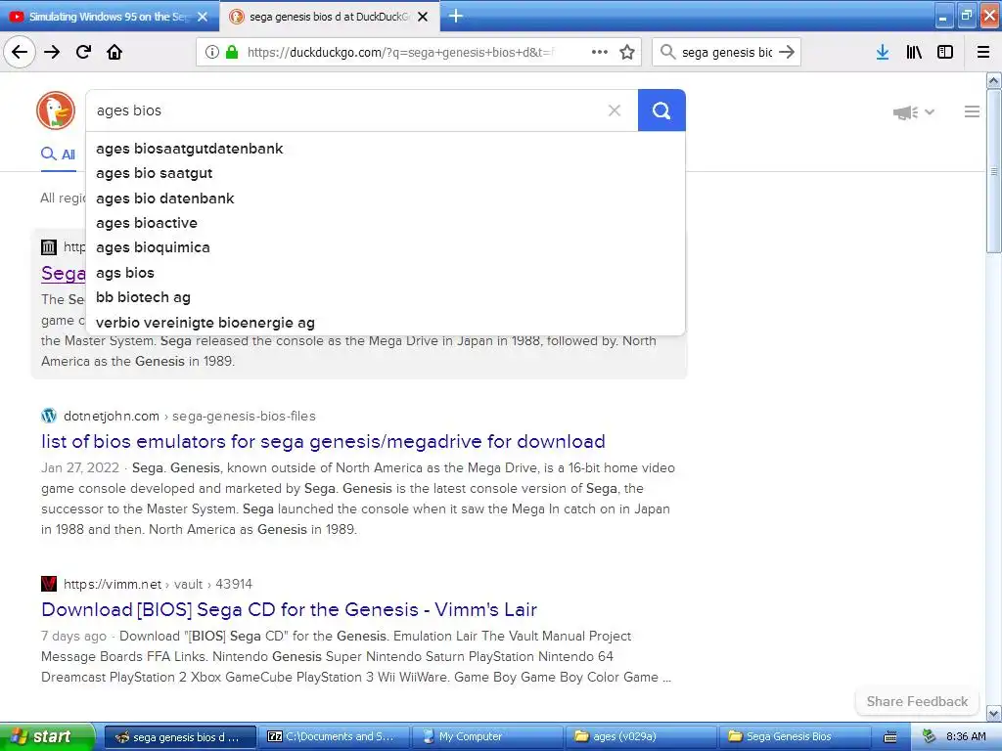The image size is (1002, 751).
Task: Choose suggestion ages bioactive
Action: pyautogui.click(x=386, y=223)
